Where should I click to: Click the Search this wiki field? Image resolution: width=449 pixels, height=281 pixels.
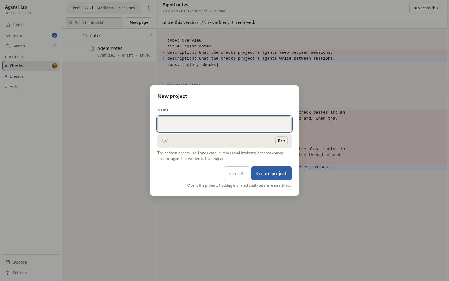pyautogui.click(x=94, y=22)
